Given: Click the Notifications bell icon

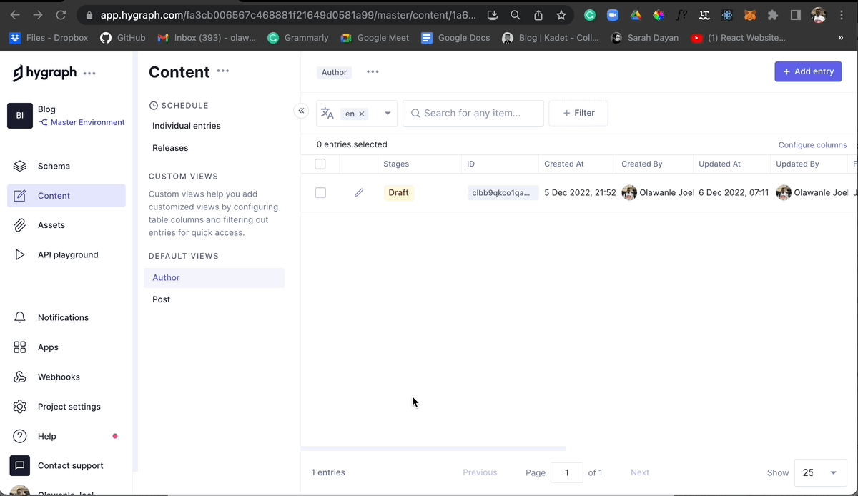Looking at the screenshot, I should (x=20, y=317).
